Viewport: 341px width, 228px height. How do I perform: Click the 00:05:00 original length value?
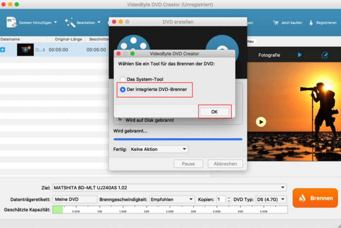pyautogui.click(x=58, y=50)
